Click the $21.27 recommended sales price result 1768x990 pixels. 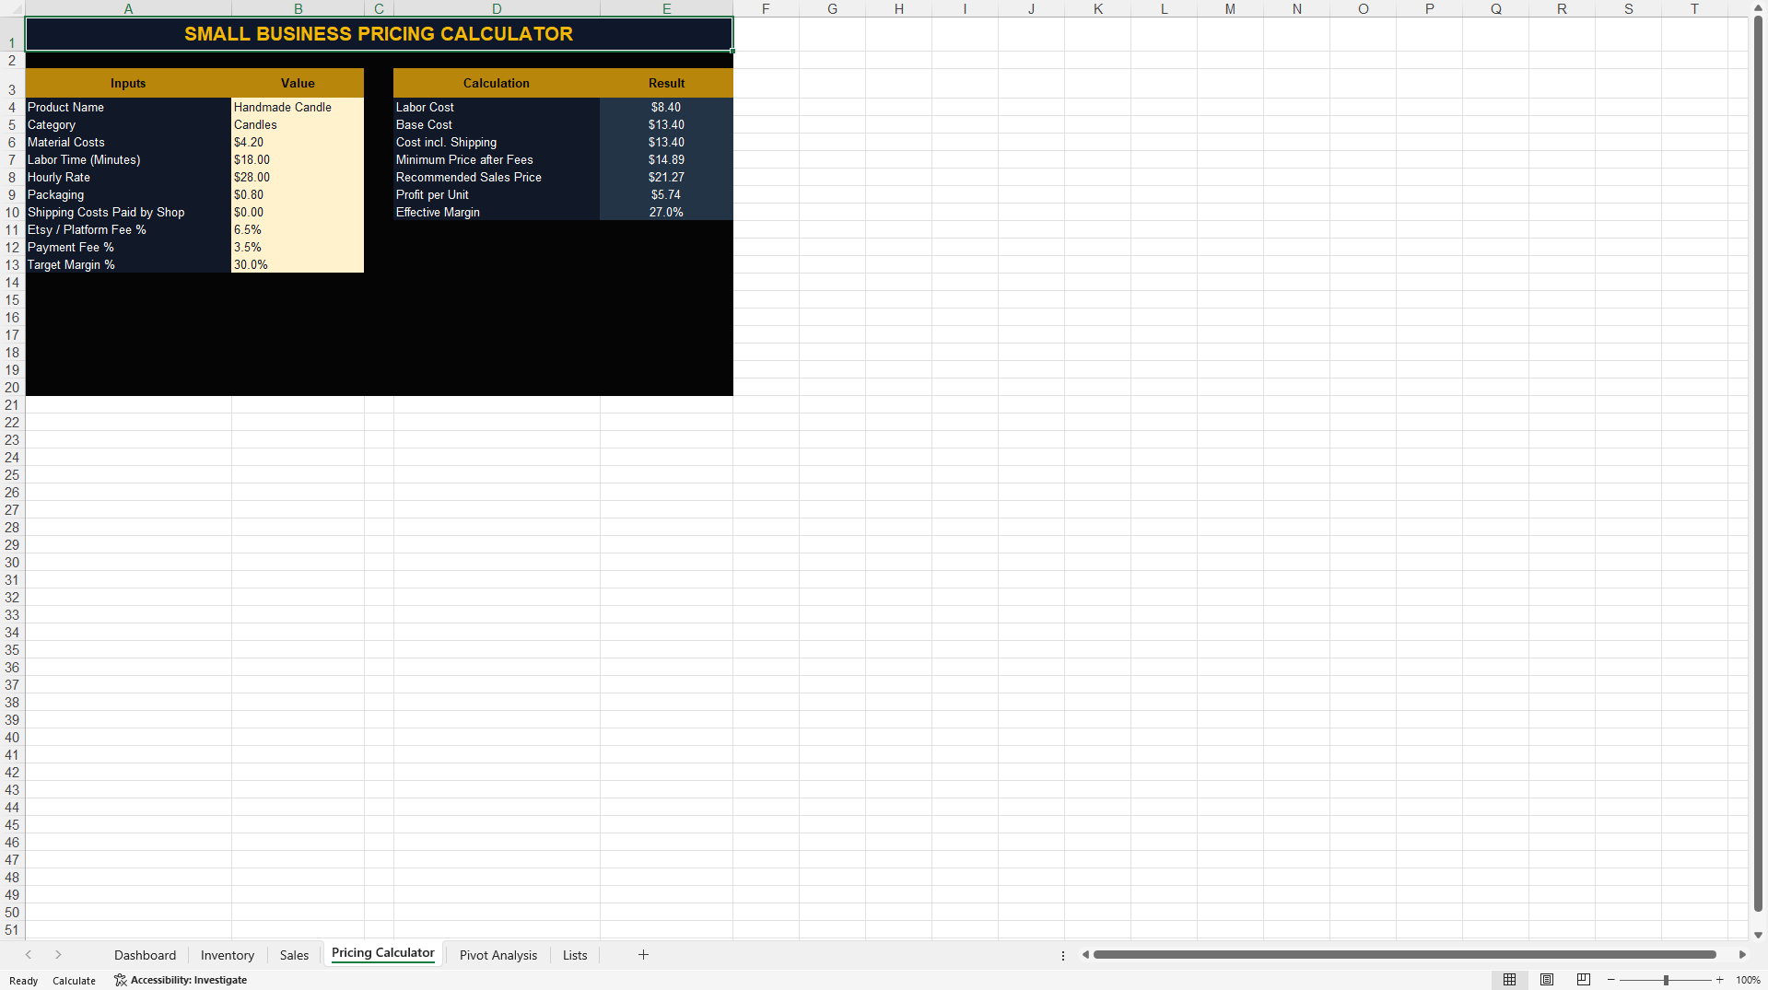[x=666, y=177]
